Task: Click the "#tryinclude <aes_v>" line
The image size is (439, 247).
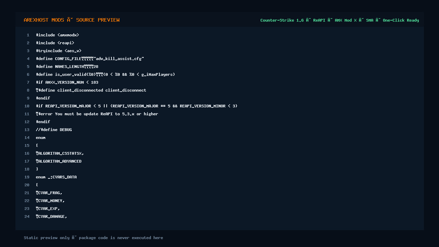Action: [59, 51]
